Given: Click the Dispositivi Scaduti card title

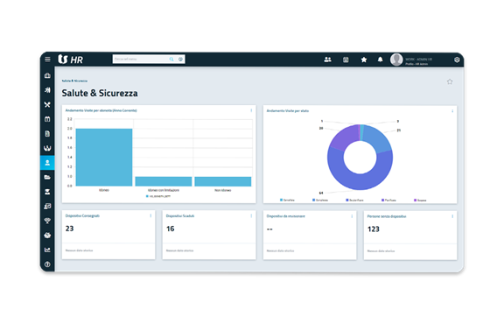Looking at the screenshot, I should 180,216.
